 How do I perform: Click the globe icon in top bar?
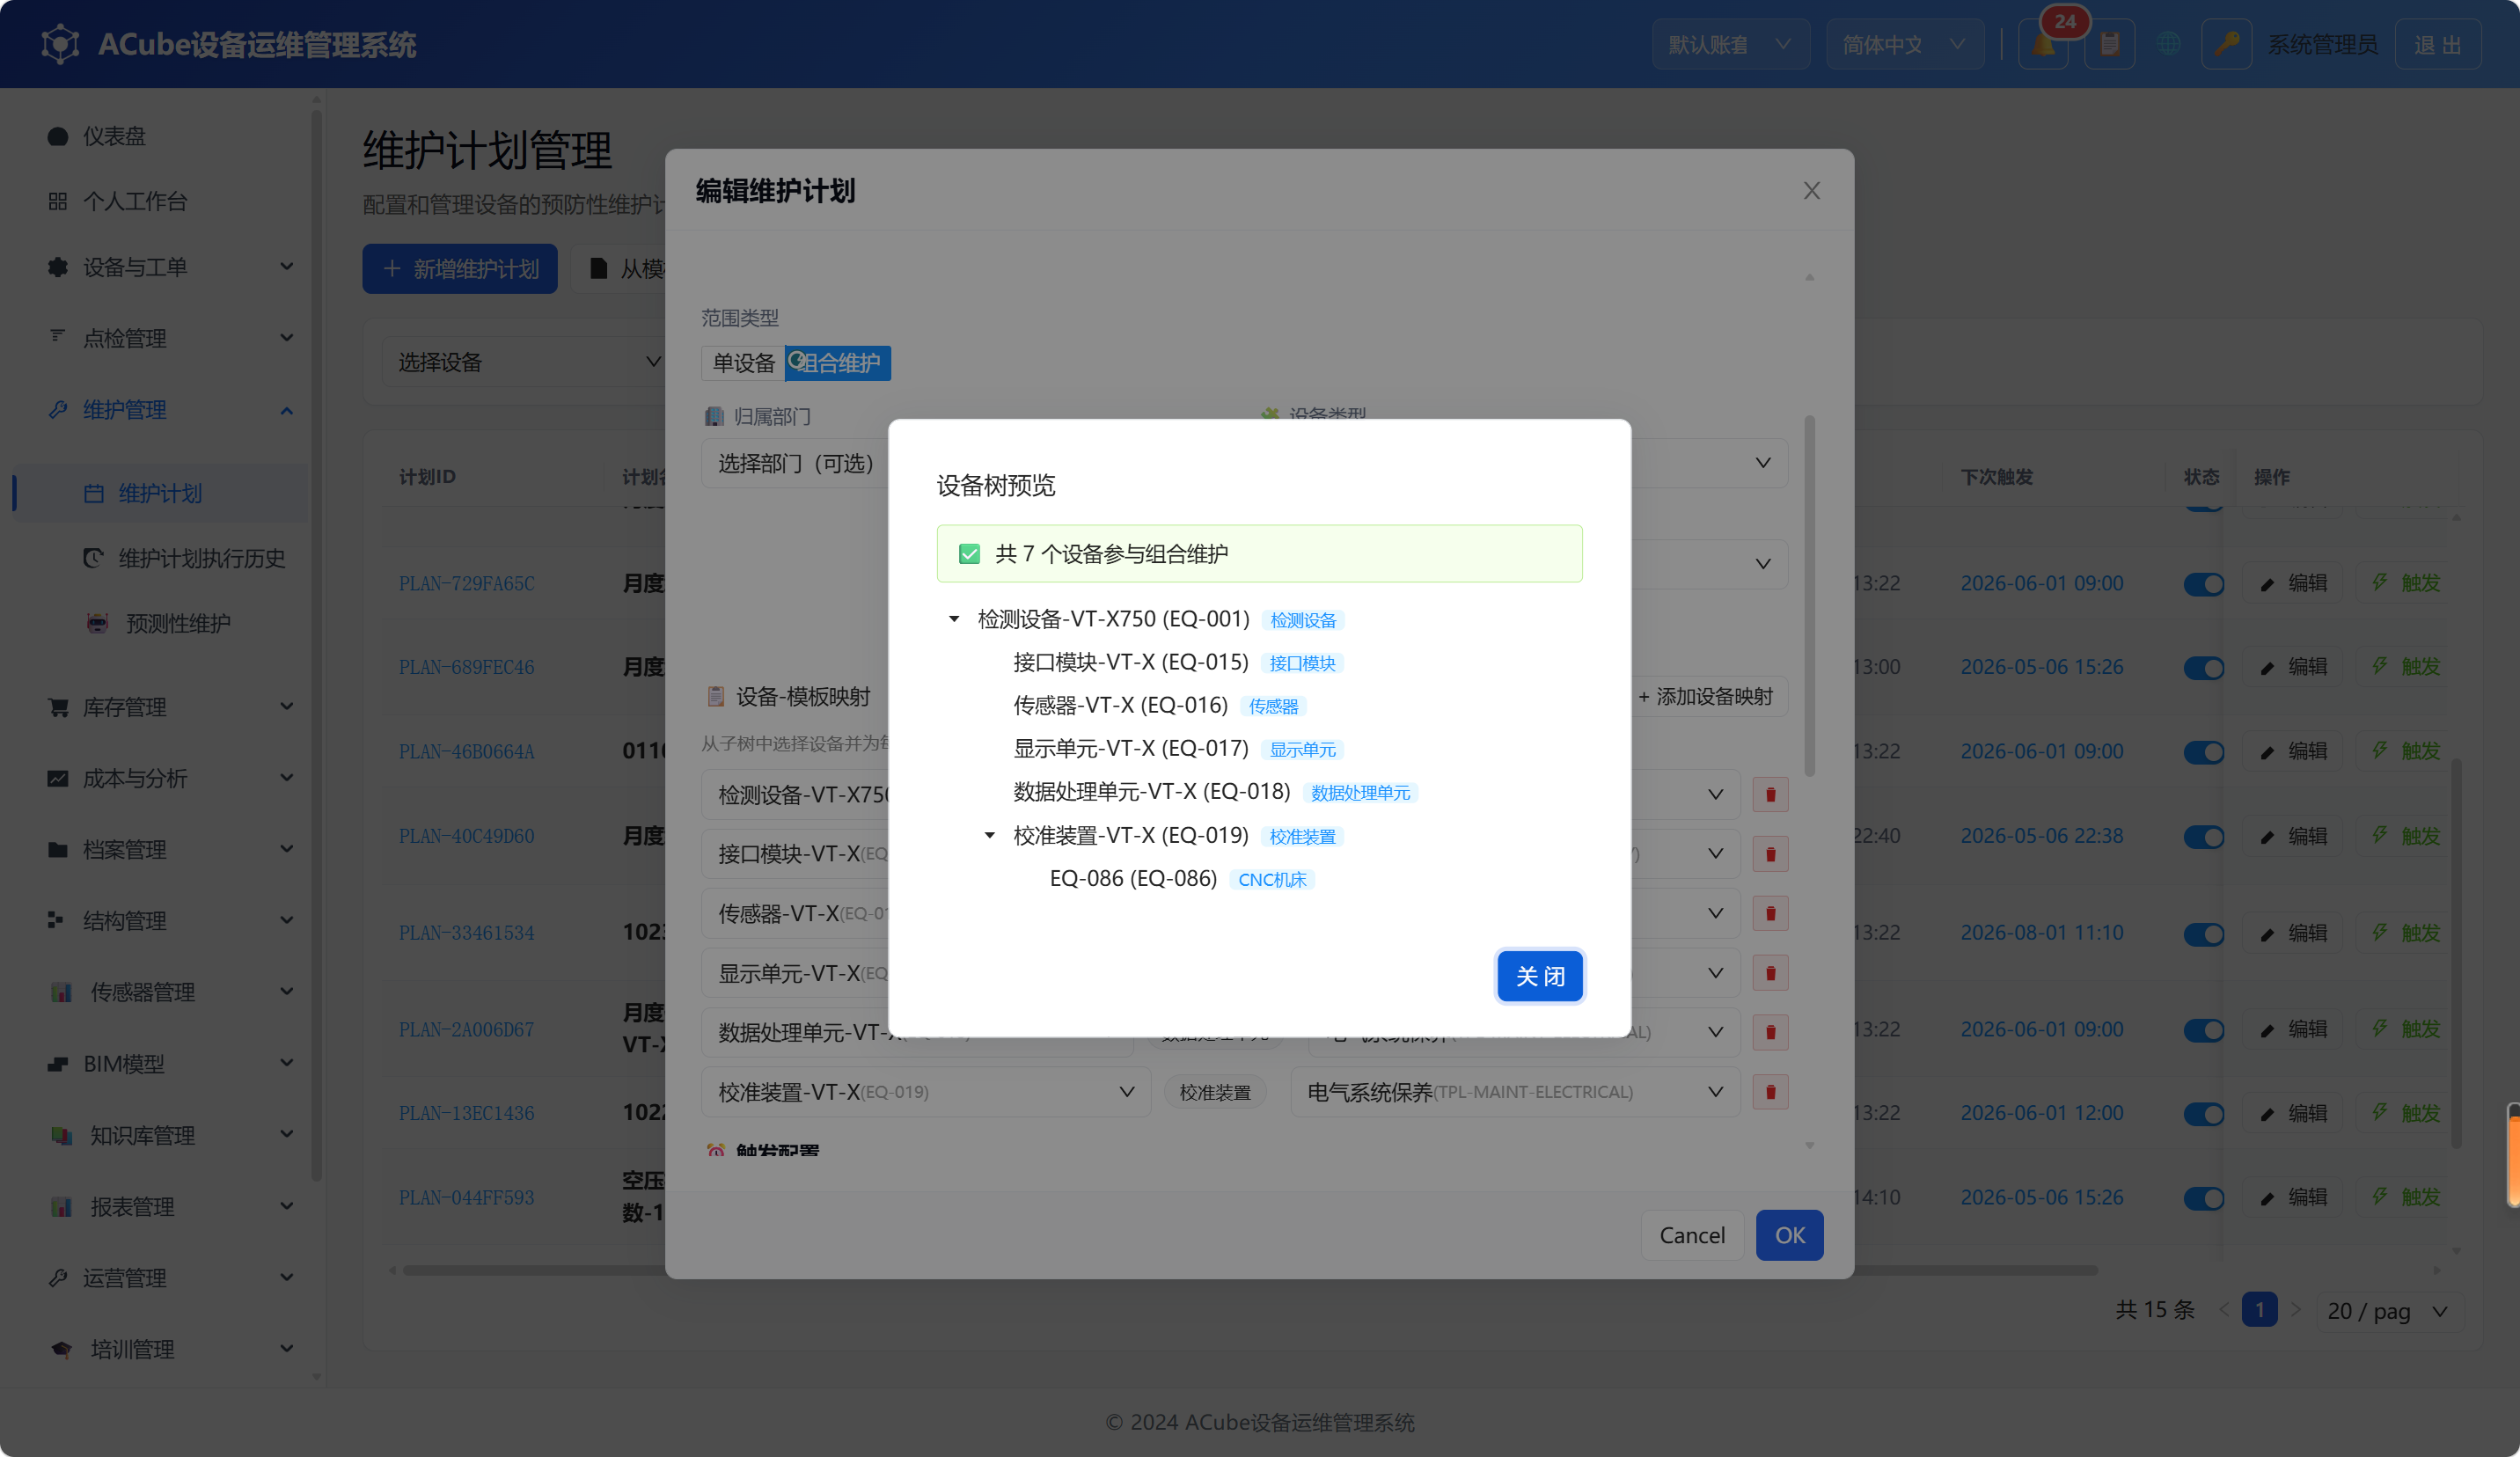click(2168, 45)
